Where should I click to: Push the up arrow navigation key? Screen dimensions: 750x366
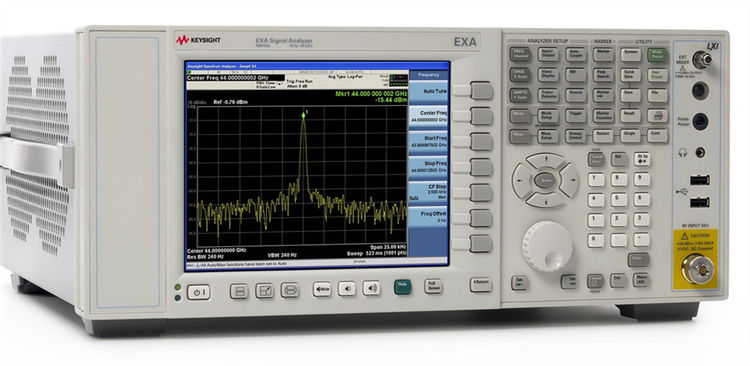pos(546,161)
